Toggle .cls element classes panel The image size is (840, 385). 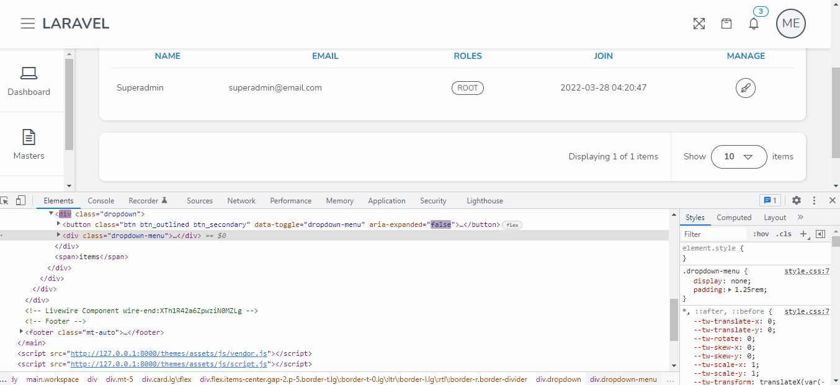coord(784,234)
